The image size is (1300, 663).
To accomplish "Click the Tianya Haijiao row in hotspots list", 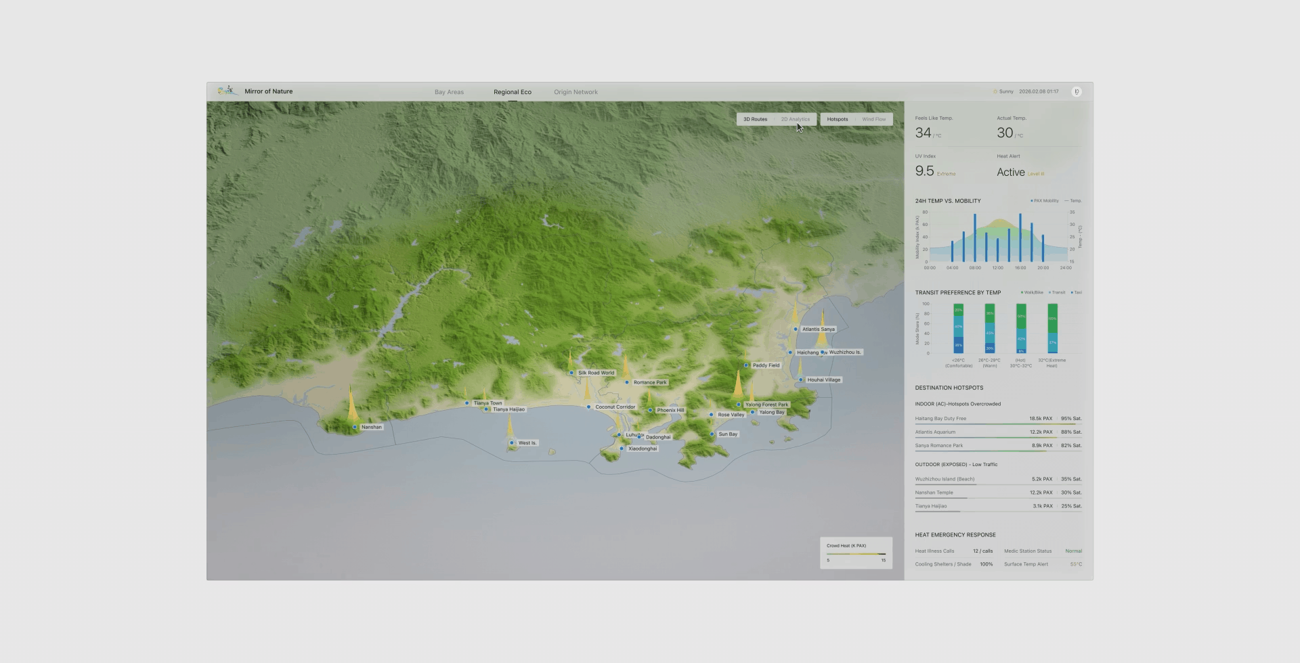I will point(999,507).
